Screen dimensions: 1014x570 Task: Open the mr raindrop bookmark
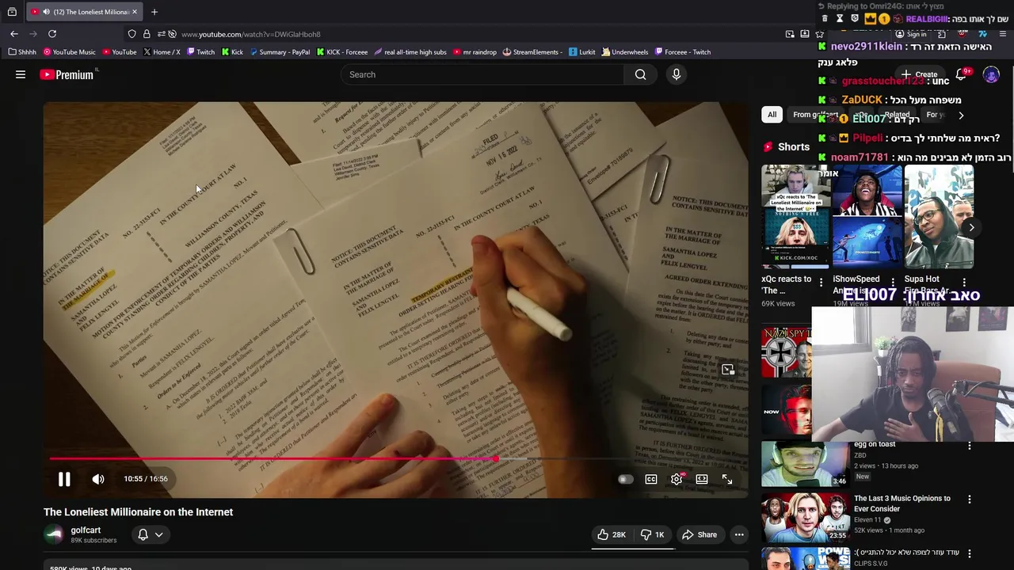coord(475,52)
